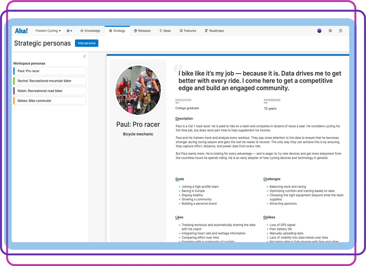
Task: Click the 'Comparing effort over time' like
Action: pos(200,238)
